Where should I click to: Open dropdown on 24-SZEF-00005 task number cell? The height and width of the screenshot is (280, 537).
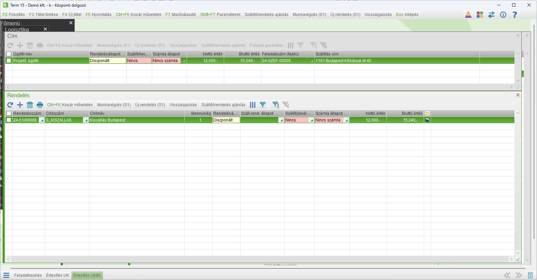tap(312, 61)
